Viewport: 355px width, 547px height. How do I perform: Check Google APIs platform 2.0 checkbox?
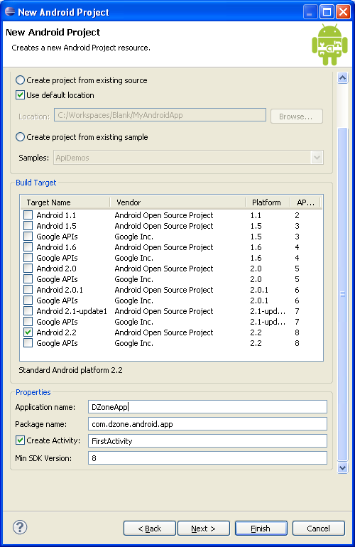[28, 278]
